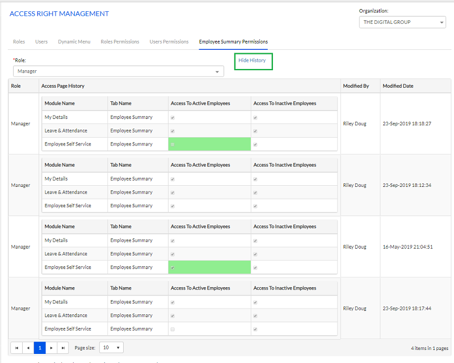Toggle inactive access checkbox for Leave & Attendance, 16-May-2019 entry
454x363 pixels.
pos(255,254)
